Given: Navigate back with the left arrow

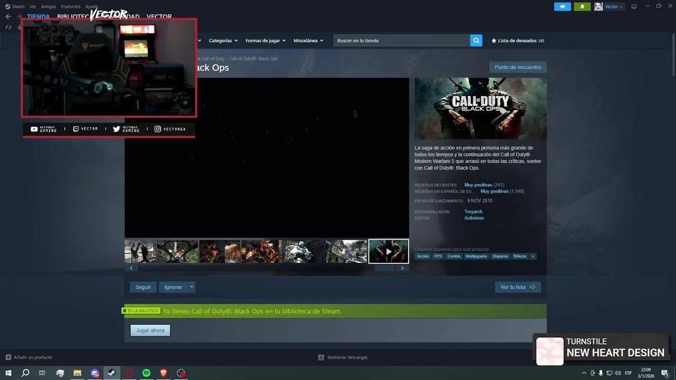Looking at the screenshot, I should pos(8,16).
